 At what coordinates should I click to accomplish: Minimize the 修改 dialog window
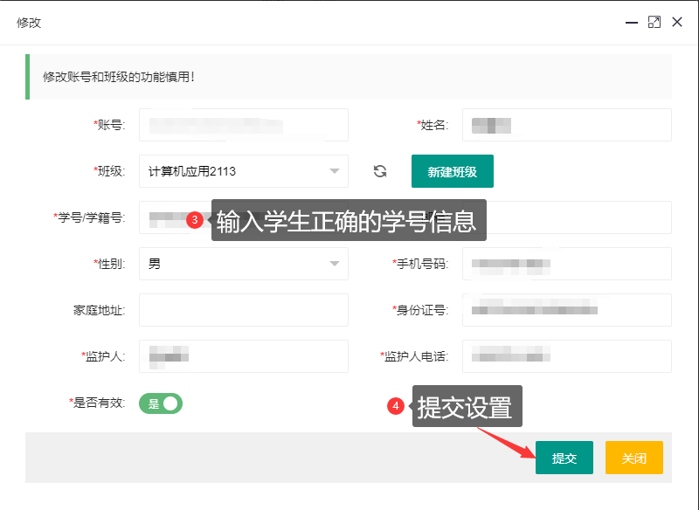point(632,23)
